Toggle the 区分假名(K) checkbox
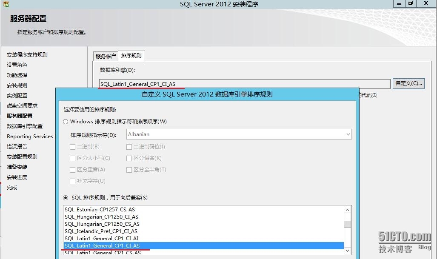The image size is (437, 259). tap(129, 158)
